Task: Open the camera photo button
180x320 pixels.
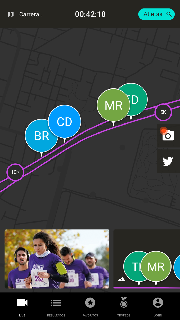Action: click(x=168, y=135)
